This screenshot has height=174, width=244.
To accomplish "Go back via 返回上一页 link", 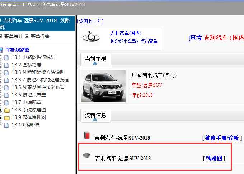I will 90,21.
